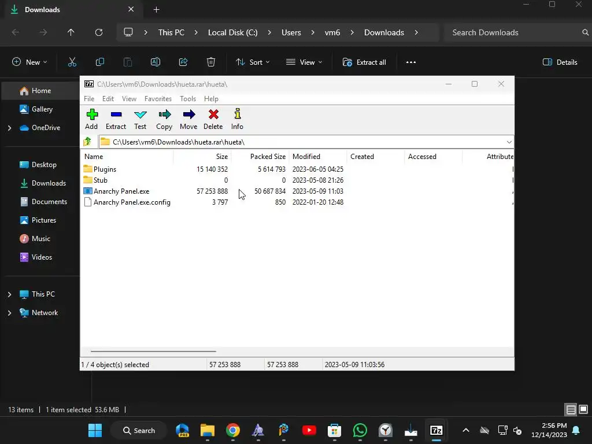Navigate up to parent folder in Explorer
Image resolution: width=592 pixels, height=444 pixels.
point(71,32)
